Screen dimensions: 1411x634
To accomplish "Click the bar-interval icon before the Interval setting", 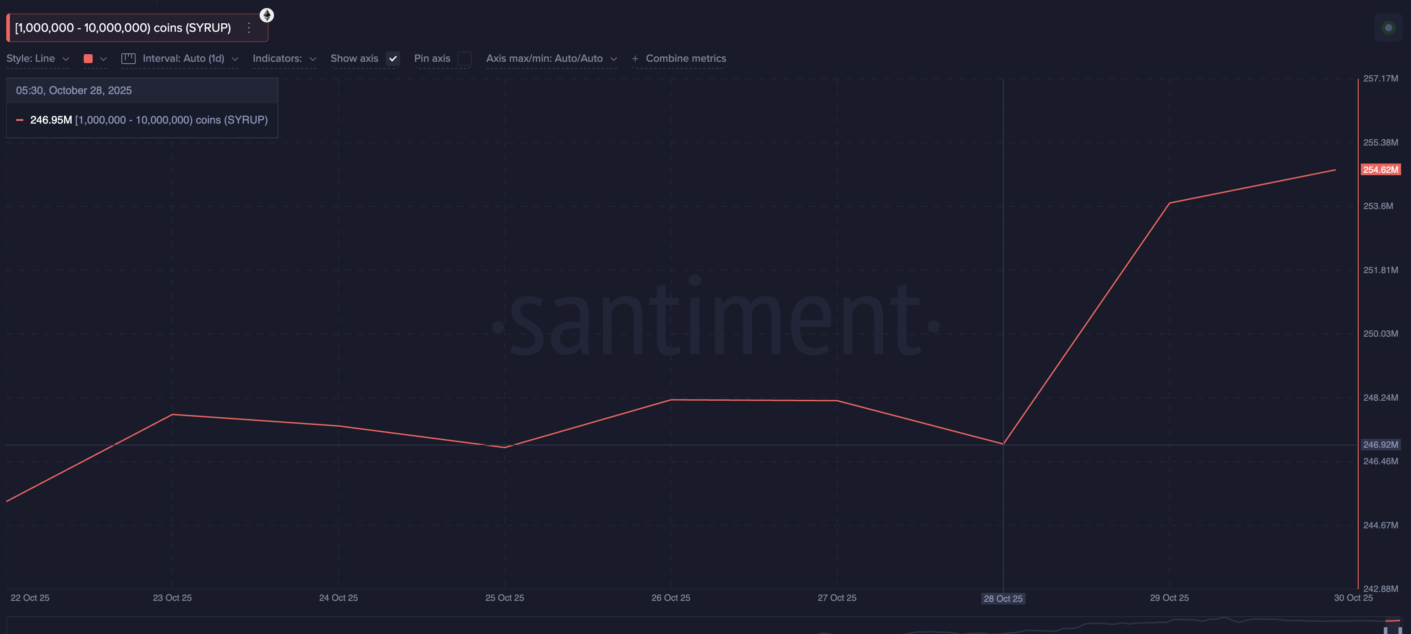I will pyautogui.click(x=128, y=58).
